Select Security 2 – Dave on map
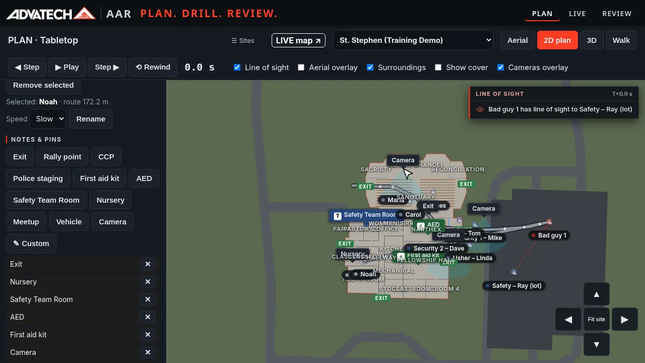The width and height of the screenshot is (645, 363). [x=435, y=249]
